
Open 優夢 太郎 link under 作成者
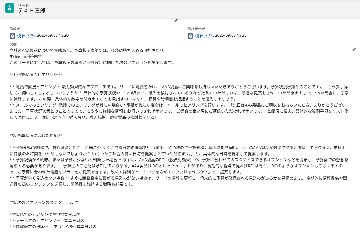26,36
